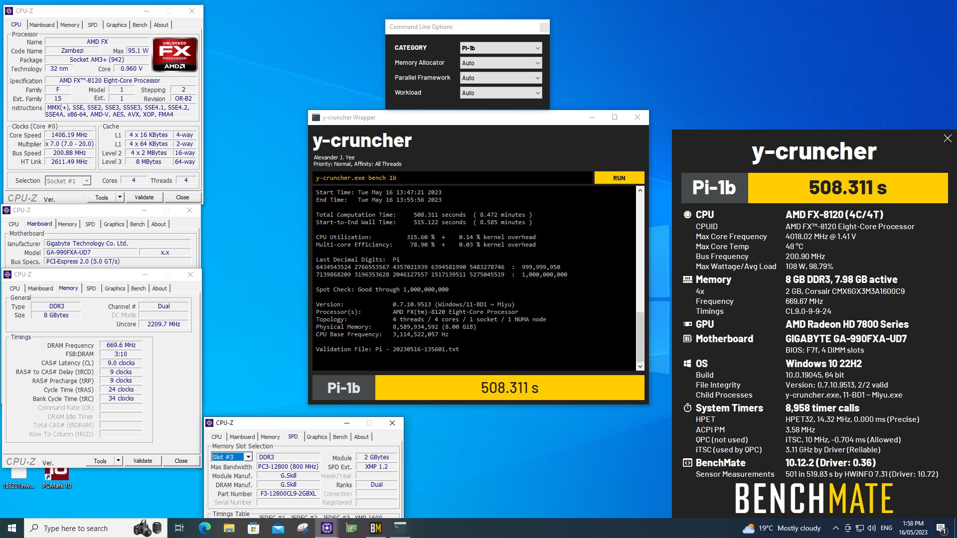This screenshot has height=538, width=957.
Task: Switch to Bench tab in top CPU-Z window
Action: (x=140, y=25)
